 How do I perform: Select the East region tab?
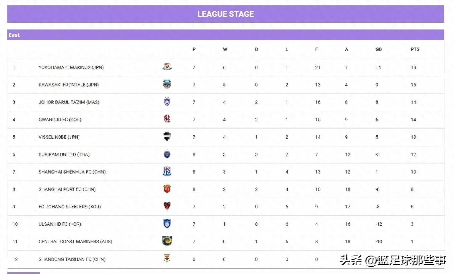(x=14, y=35)
